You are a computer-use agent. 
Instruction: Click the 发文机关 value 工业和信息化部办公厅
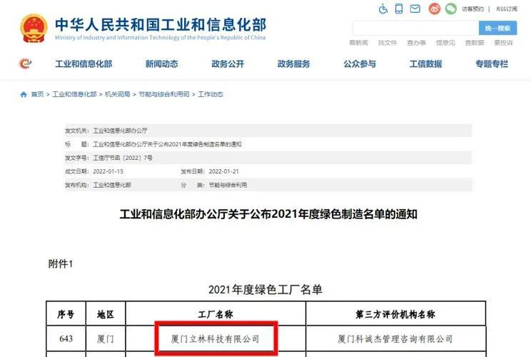(x=120, y=131)
